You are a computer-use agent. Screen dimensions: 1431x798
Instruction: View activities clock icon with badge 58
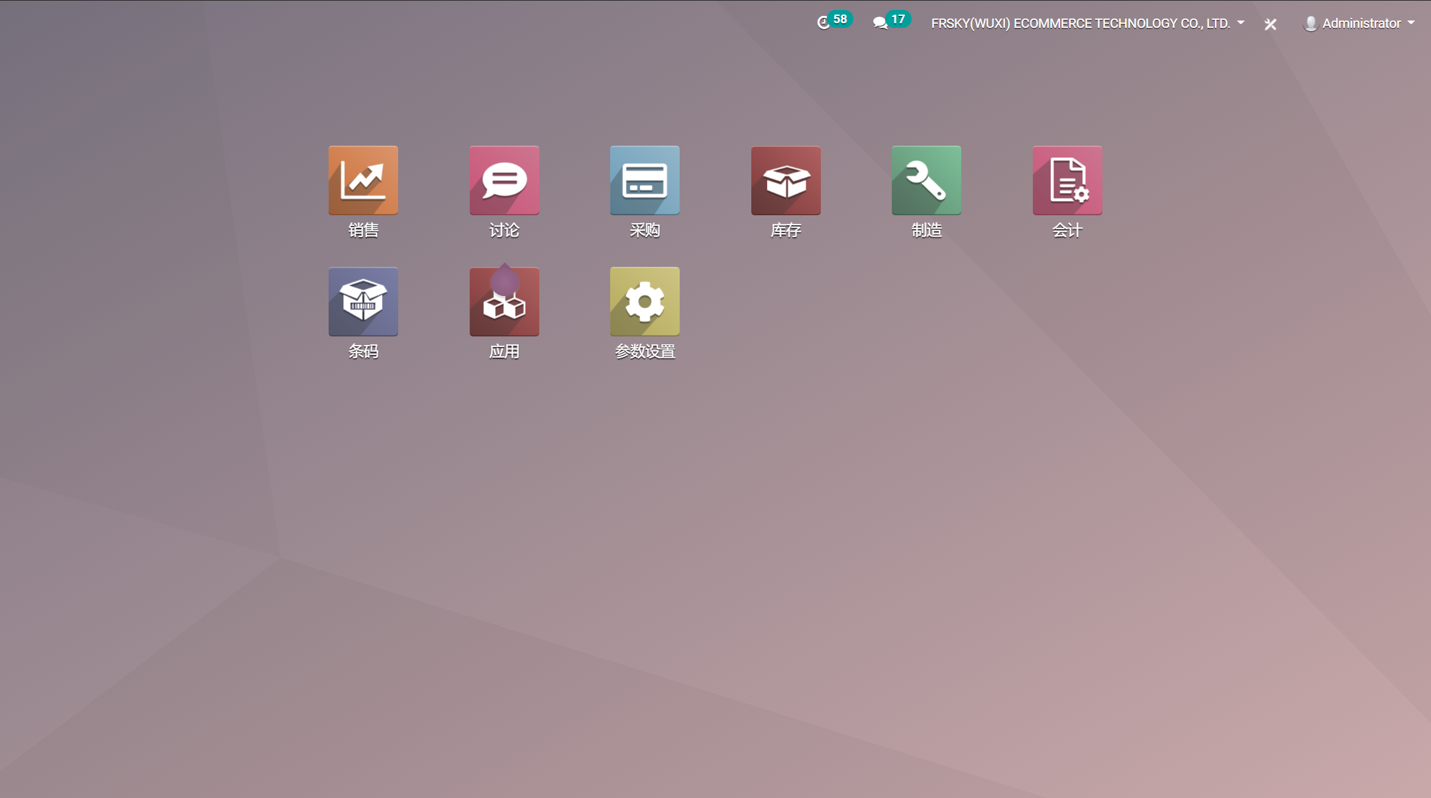tap(834, 22)
